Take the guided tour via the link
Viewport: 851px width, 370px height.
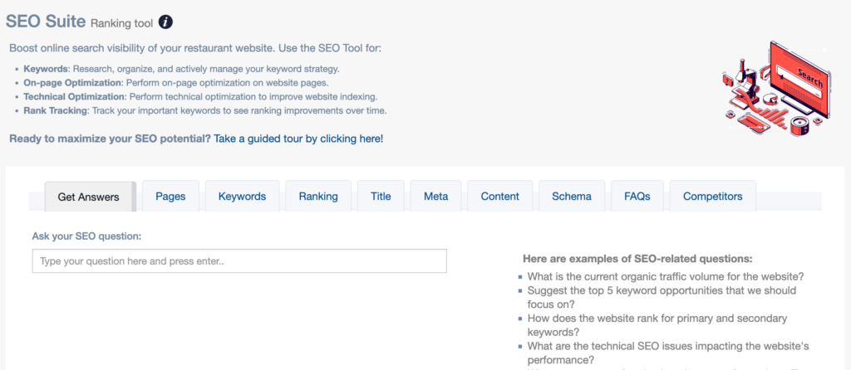pyautogui.click(x=298, y=139)
